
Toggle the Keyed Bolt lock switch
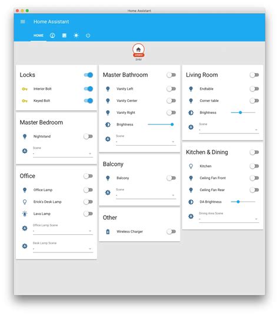point(88,101)
